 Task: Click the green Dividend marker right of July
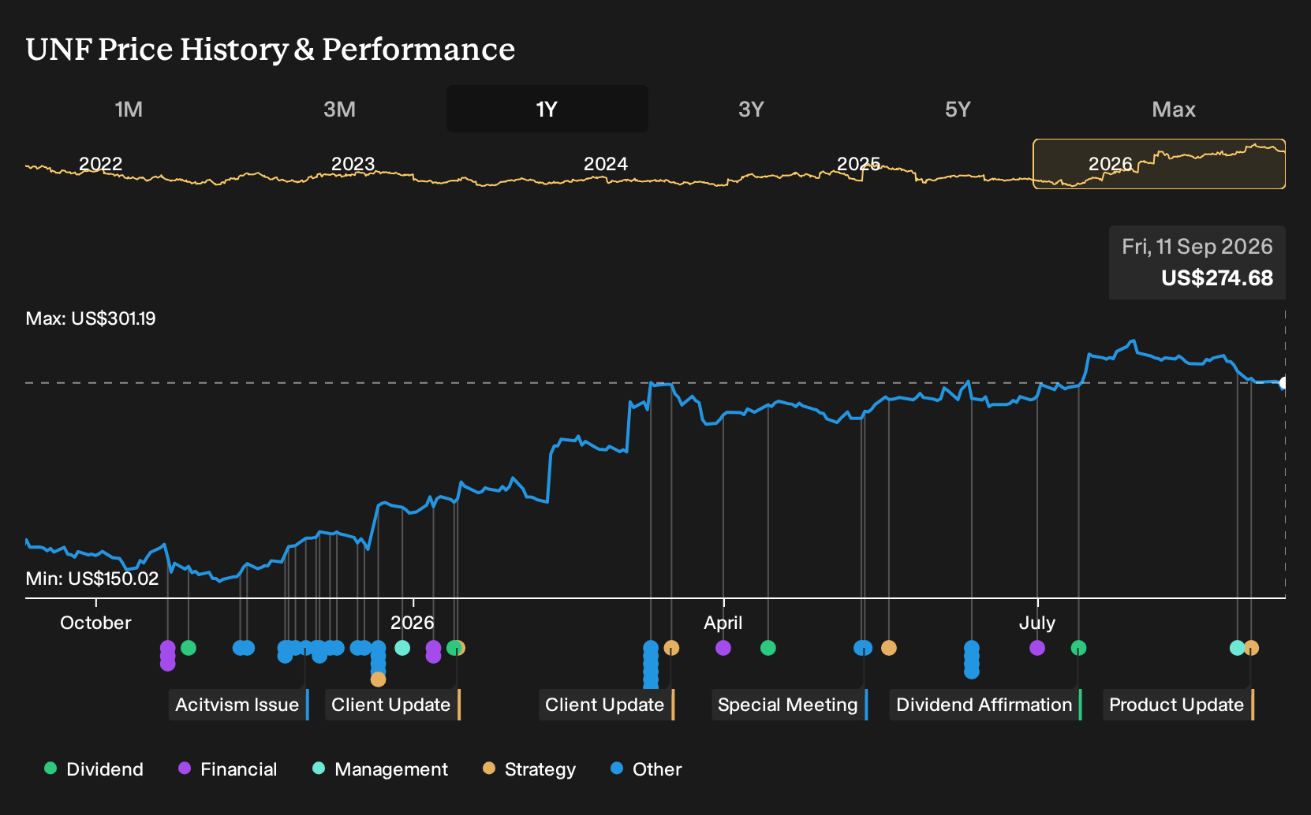point(1078,648)
